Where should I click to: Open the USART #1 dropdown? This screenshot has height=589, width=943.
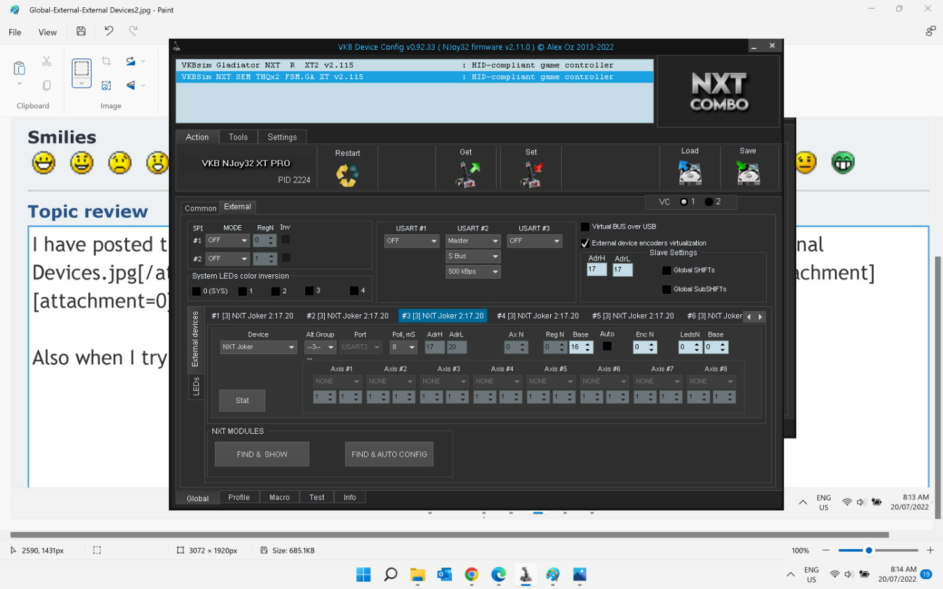(412, 241)
